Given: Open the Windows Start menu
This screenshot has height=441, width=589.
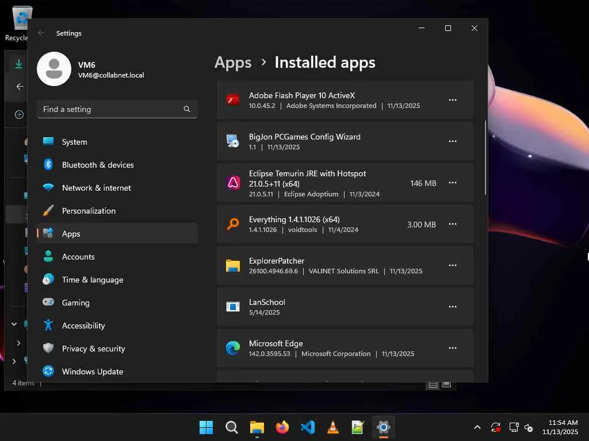Looking at the screenshot, I should (206, 427).
